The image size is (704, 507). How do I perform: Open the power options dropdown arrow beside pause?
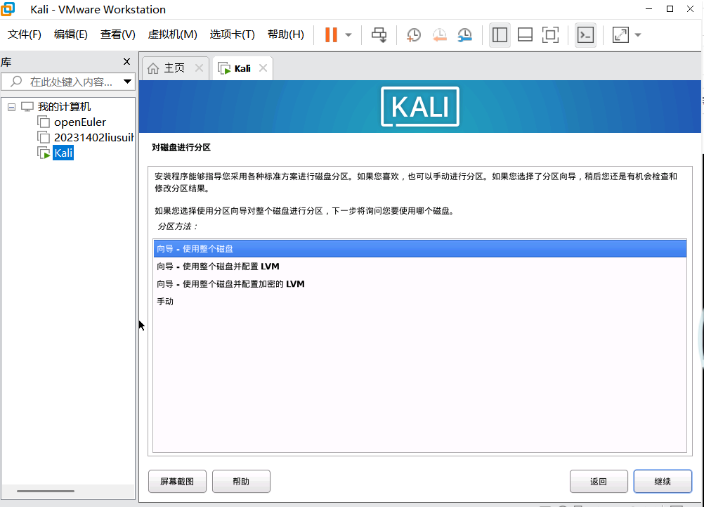tap(348, 35)
